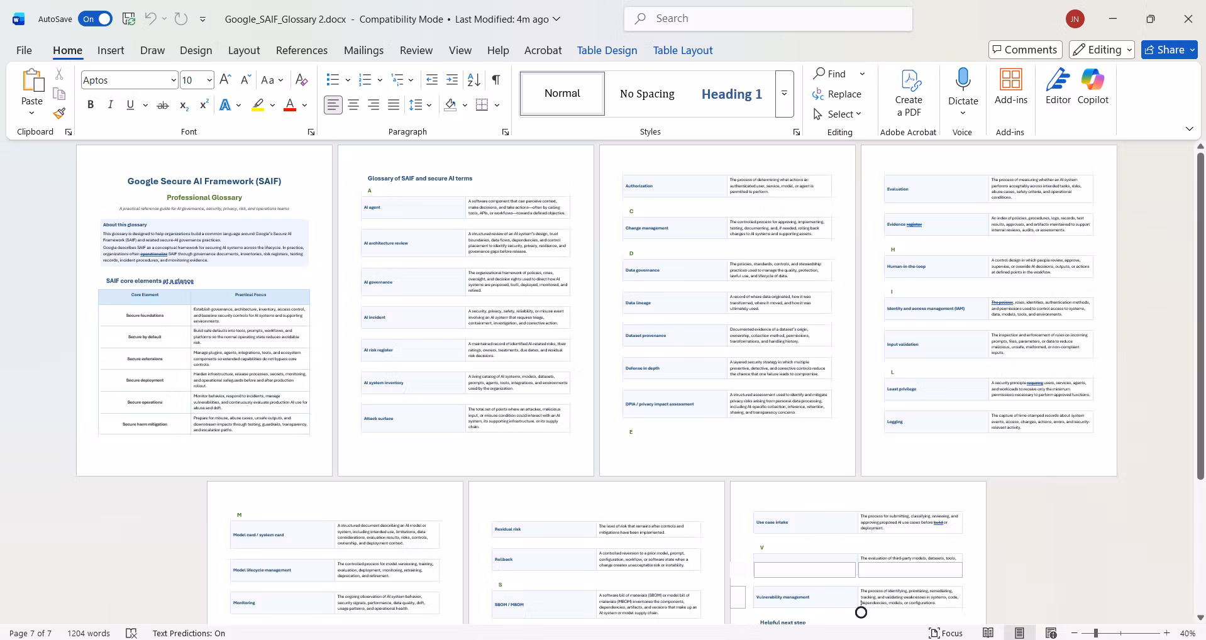1206x640 pixels.
Task: Click the Save icon in title bar
Action: point(129,19)
